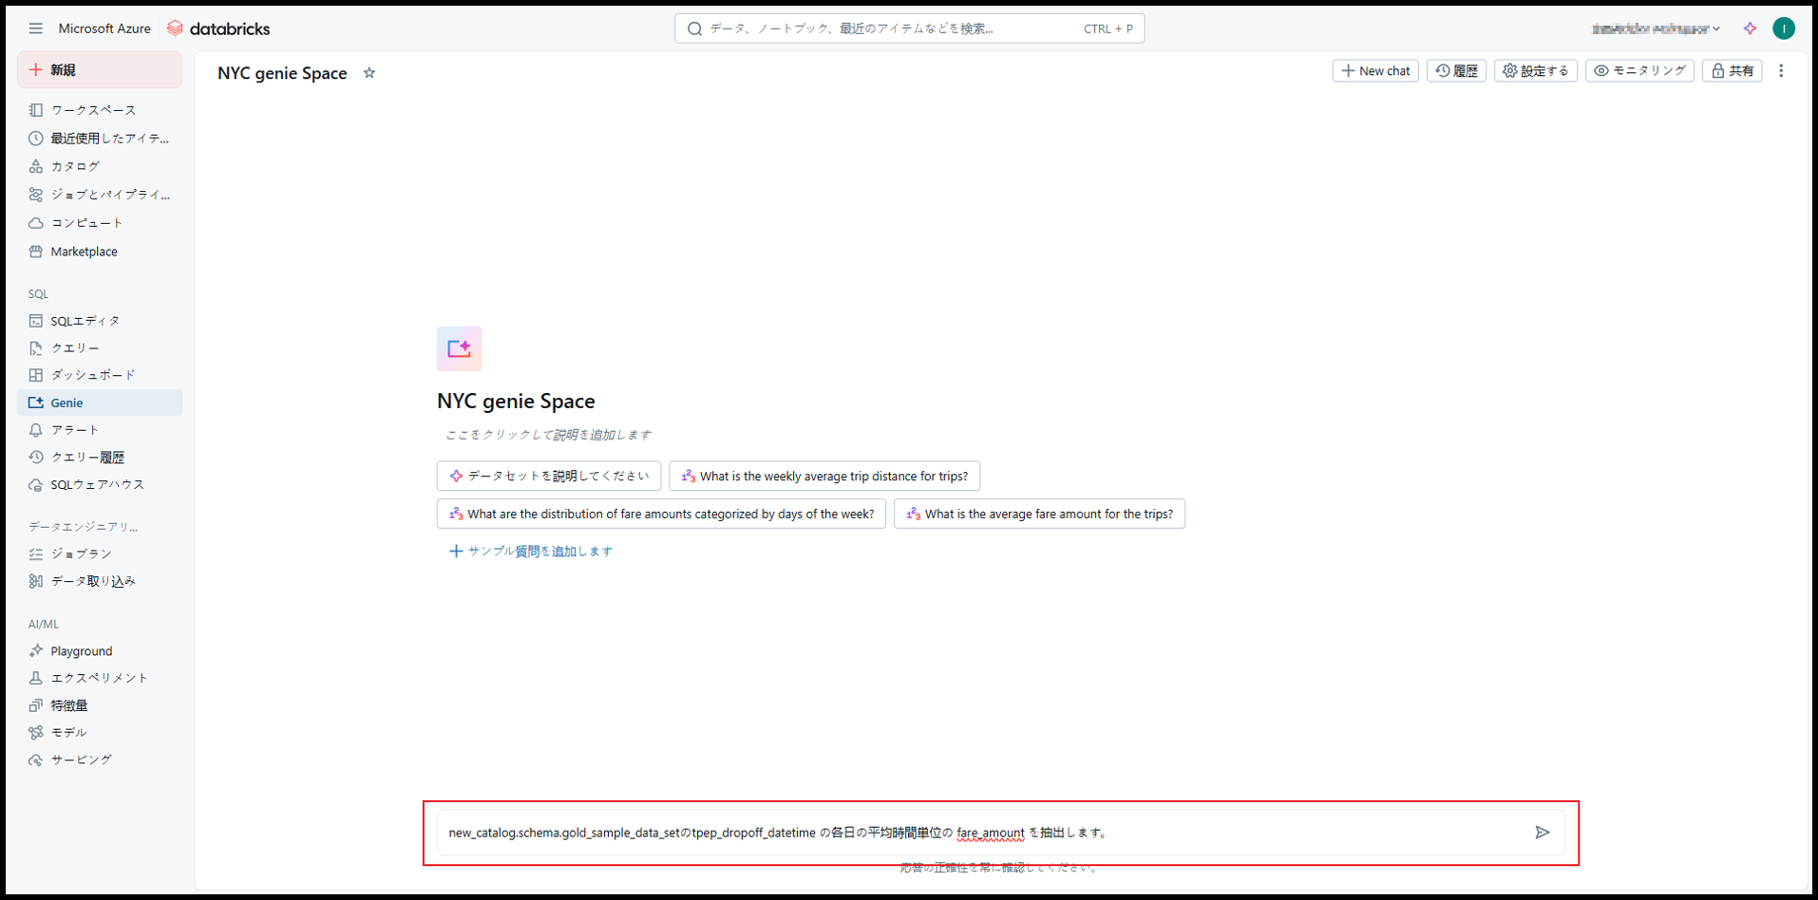Screen dimensions: 1818x900
Task: Open データ取り込み in the sidebar
Action: pyautogui.click(x=100, y=581)
